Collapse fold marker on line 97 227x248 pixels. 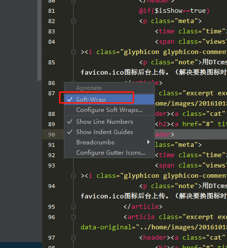tap(73, 238)
